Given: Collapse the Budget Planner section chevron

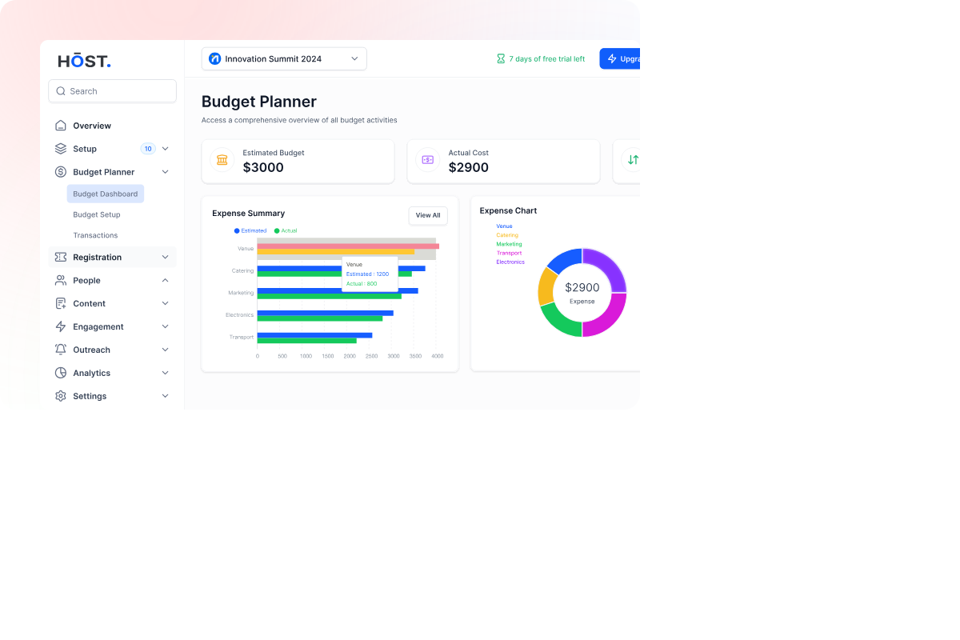Looking at the screenshot, I should pos(166,172).
